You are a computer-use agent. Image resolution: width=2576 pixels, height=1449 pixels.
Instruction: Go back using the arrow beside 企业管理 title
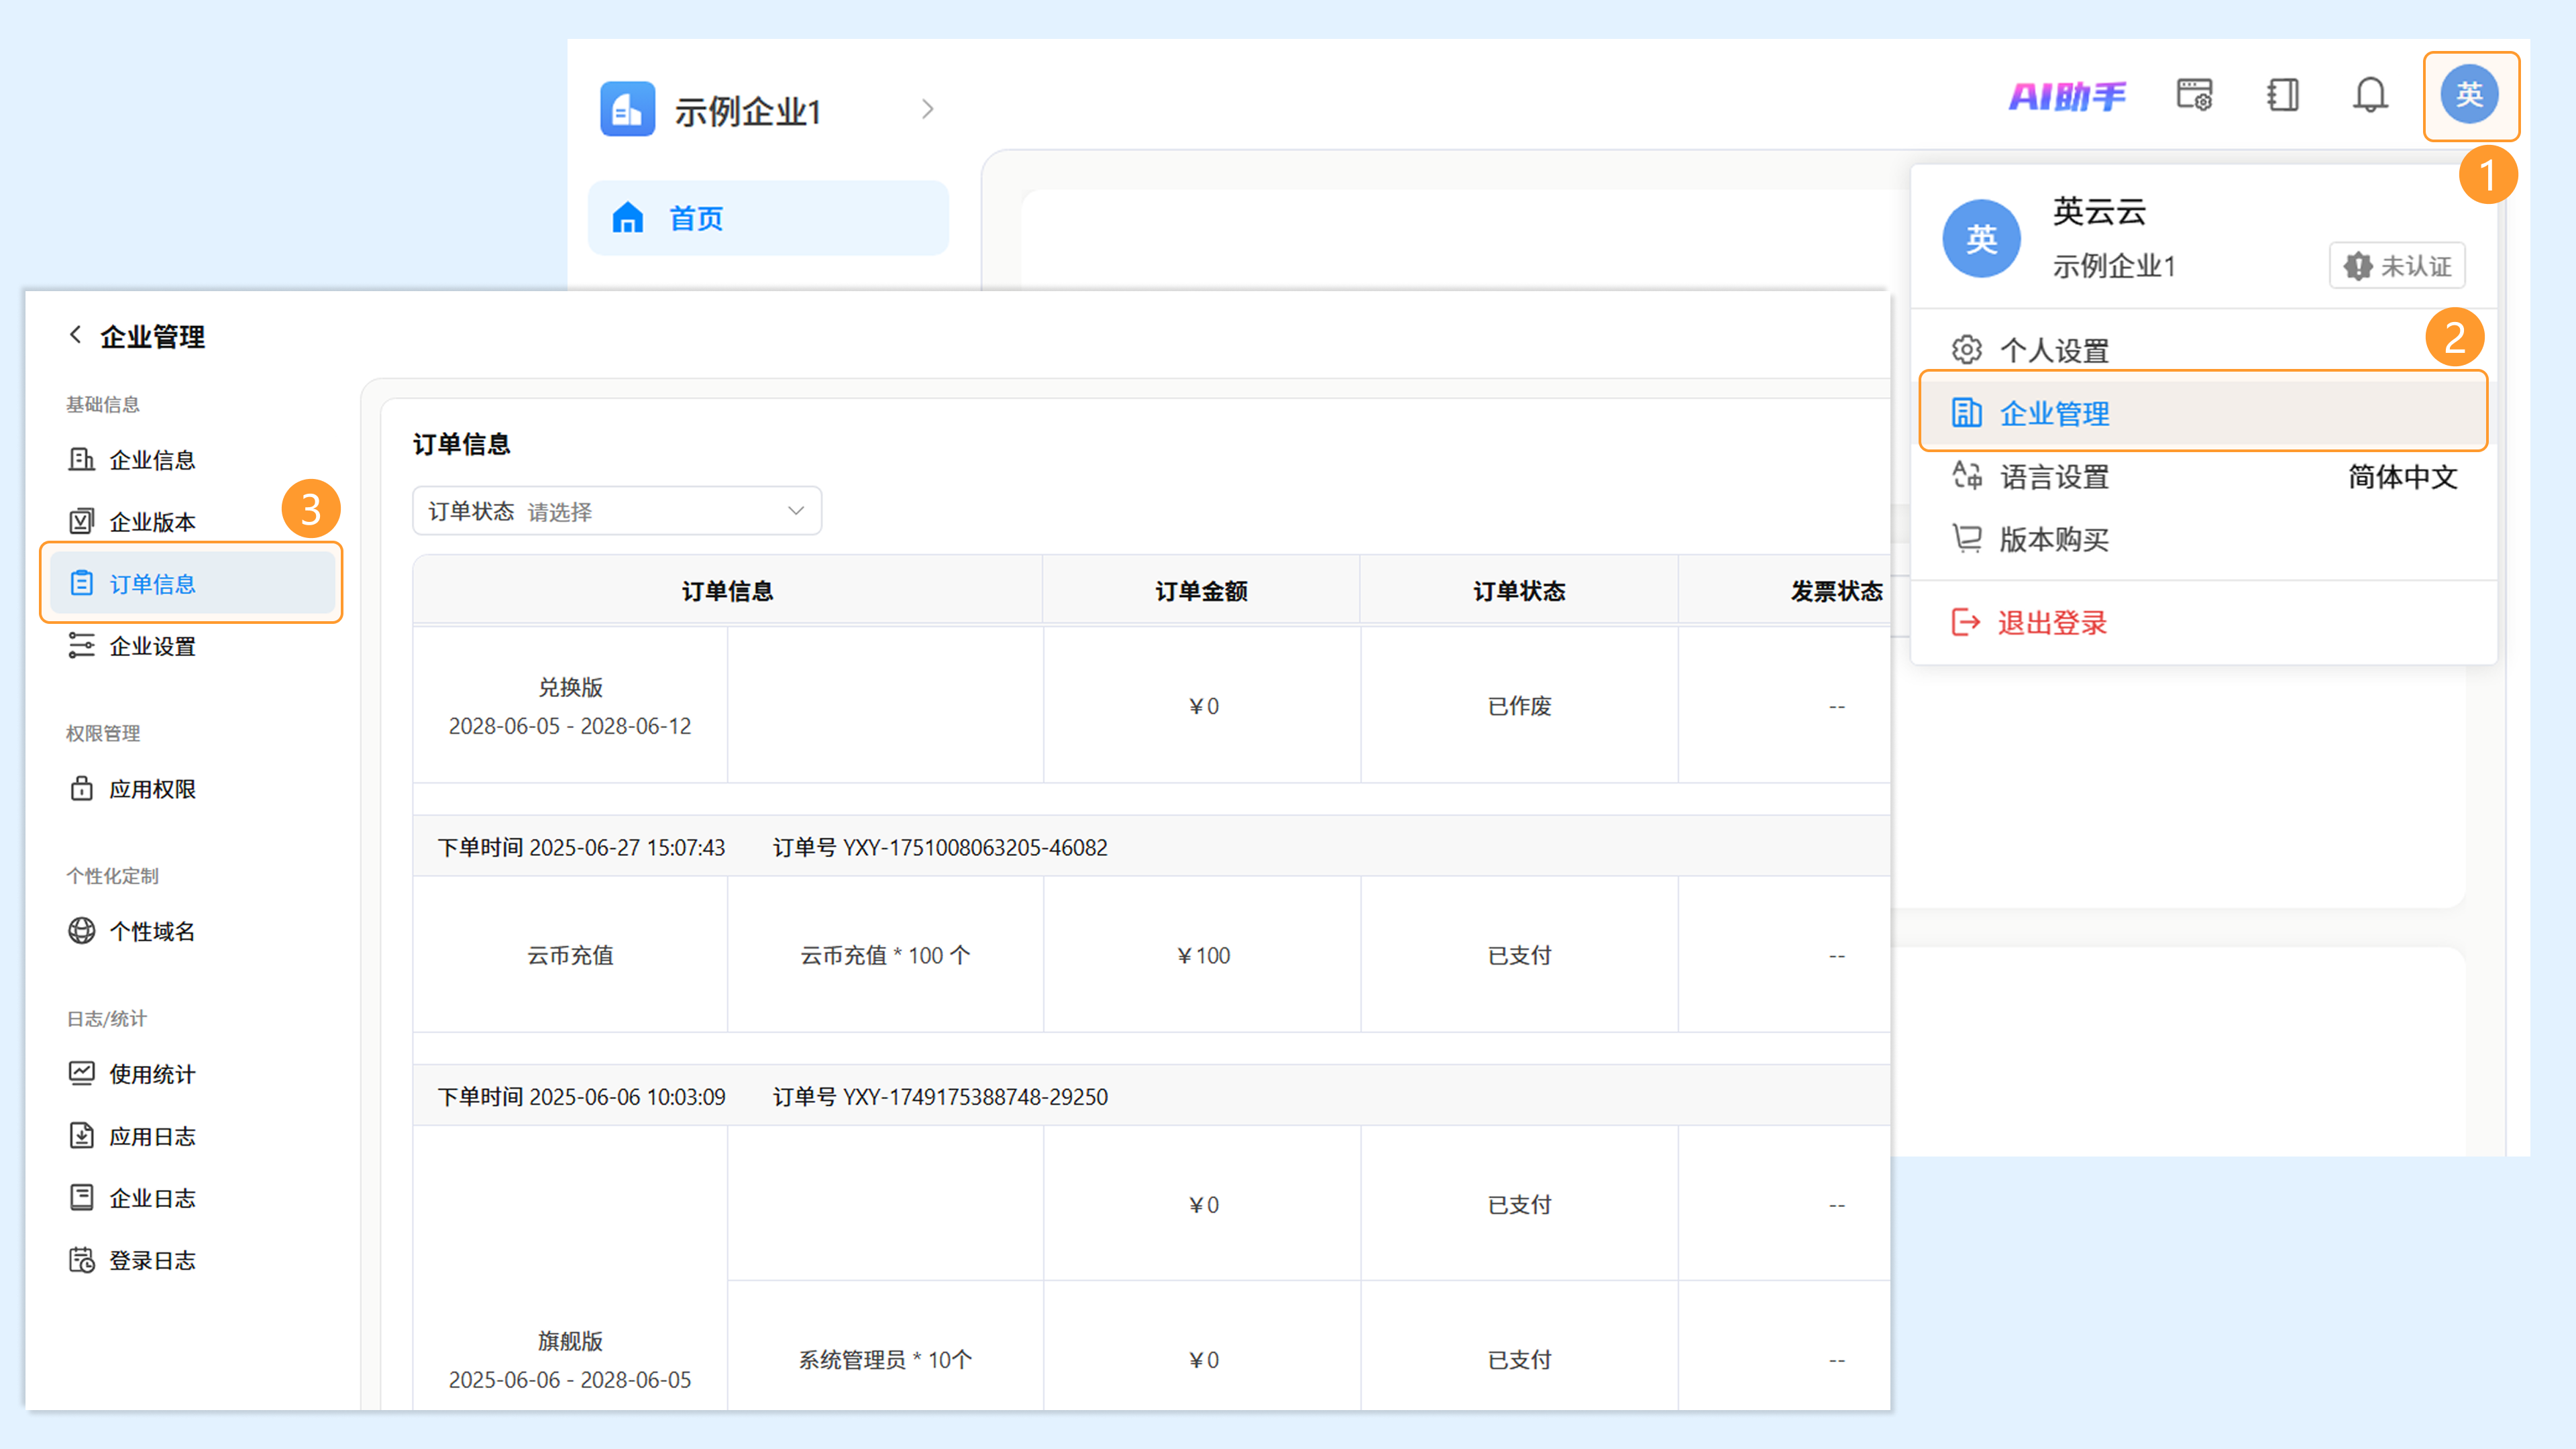[75, 335]
